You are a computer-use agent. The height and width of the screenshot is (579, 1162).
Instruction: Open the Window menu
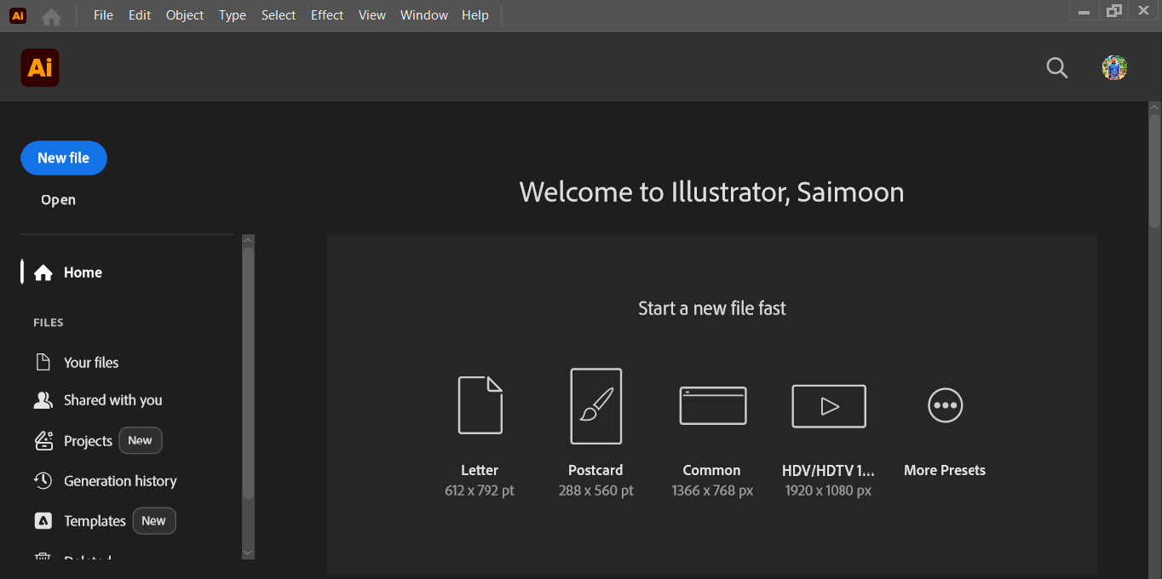424,15
